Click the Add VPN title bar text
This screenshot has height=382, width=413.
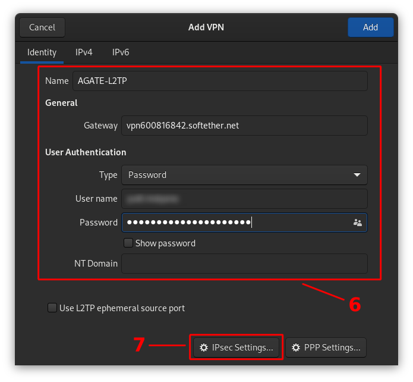pos(206,27)
